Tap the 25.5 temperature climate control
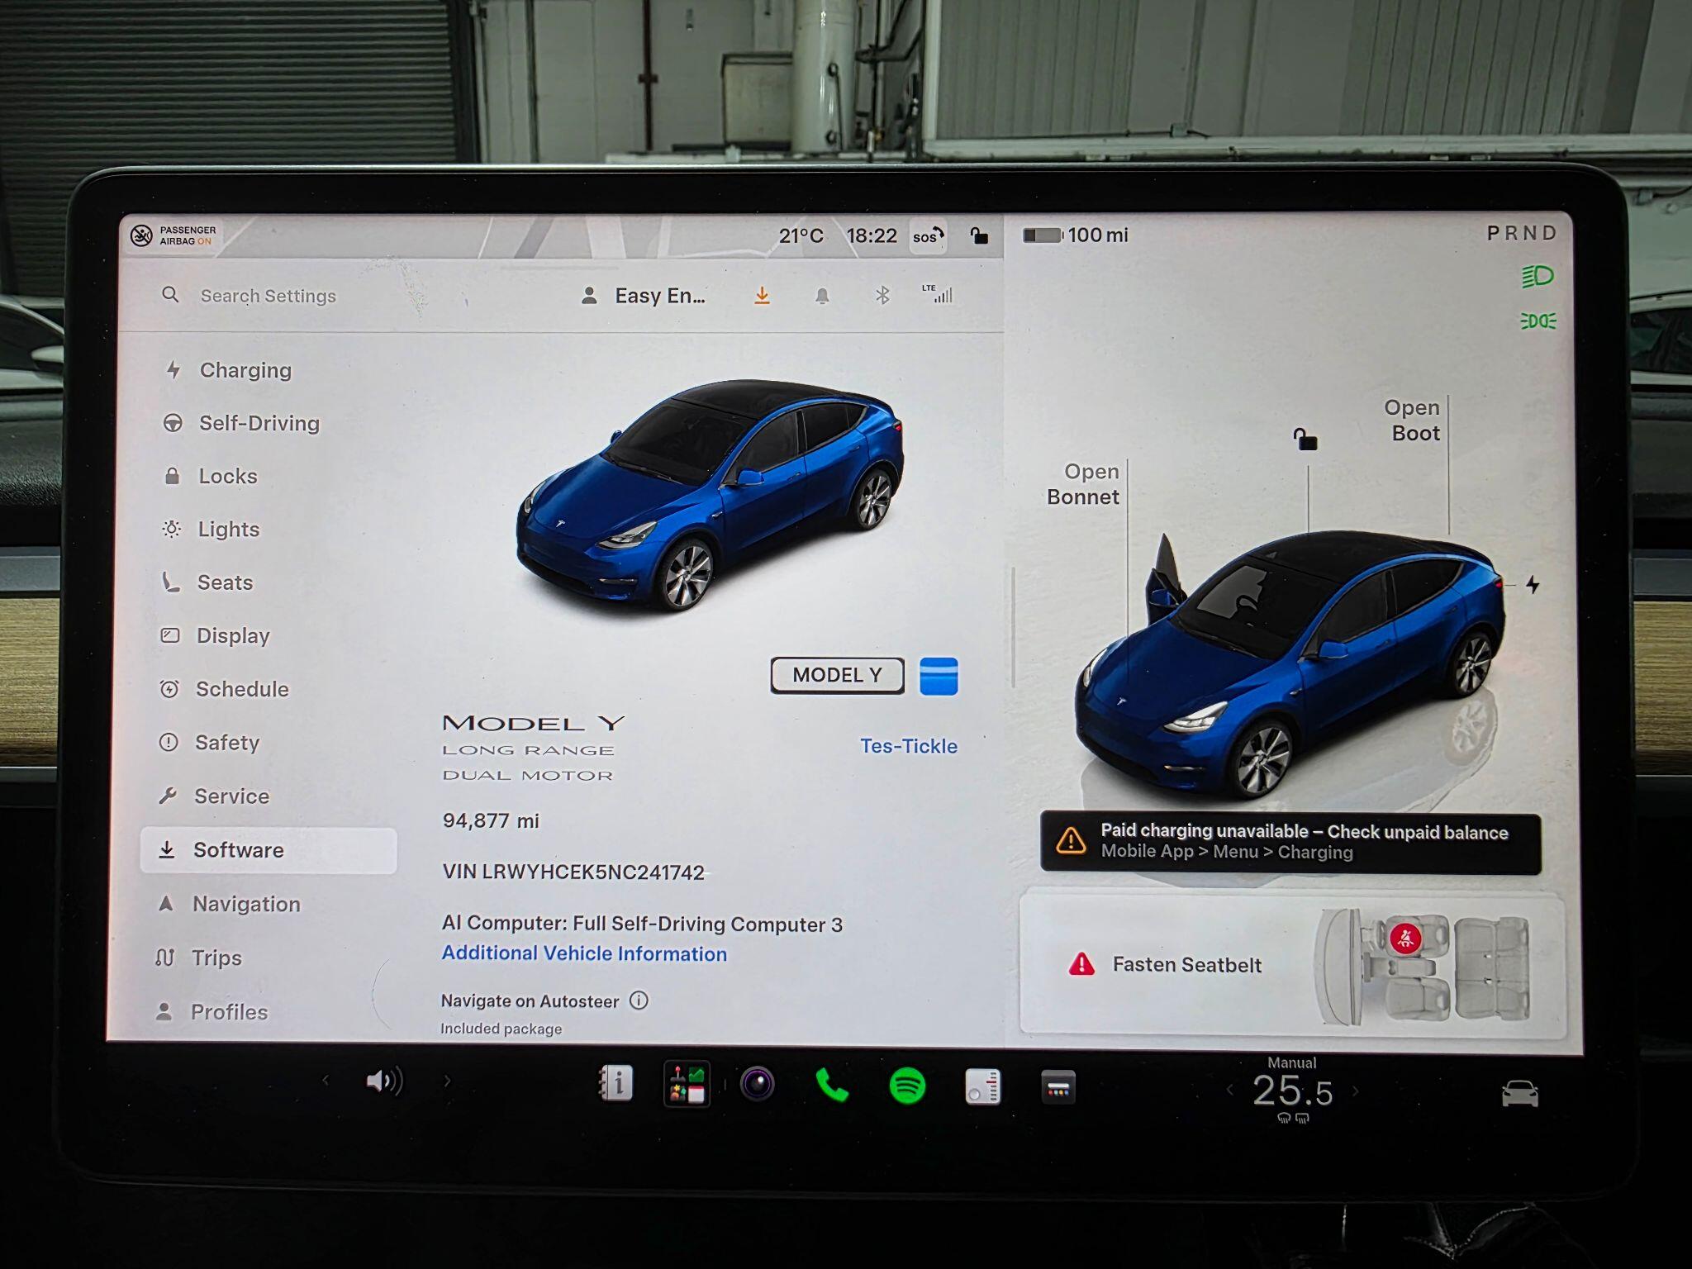Image resolution: width=1692 pixels, height=1269 pixels. [1293, 1091]
